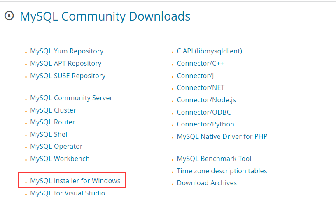Visit MySQL Native Driver for PHP
The image size is (336, 216).
[222, 136]
